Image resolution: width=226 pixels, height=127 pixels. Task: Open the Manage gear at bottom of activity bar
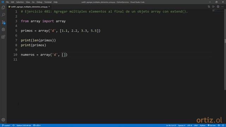(x=3, y=120)
